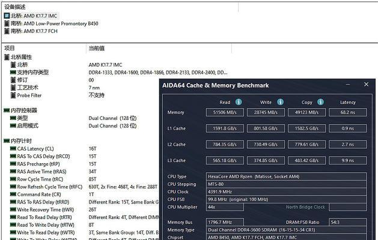Click the 内存计时 section icon
378x240 pixels.
(7, 141)
